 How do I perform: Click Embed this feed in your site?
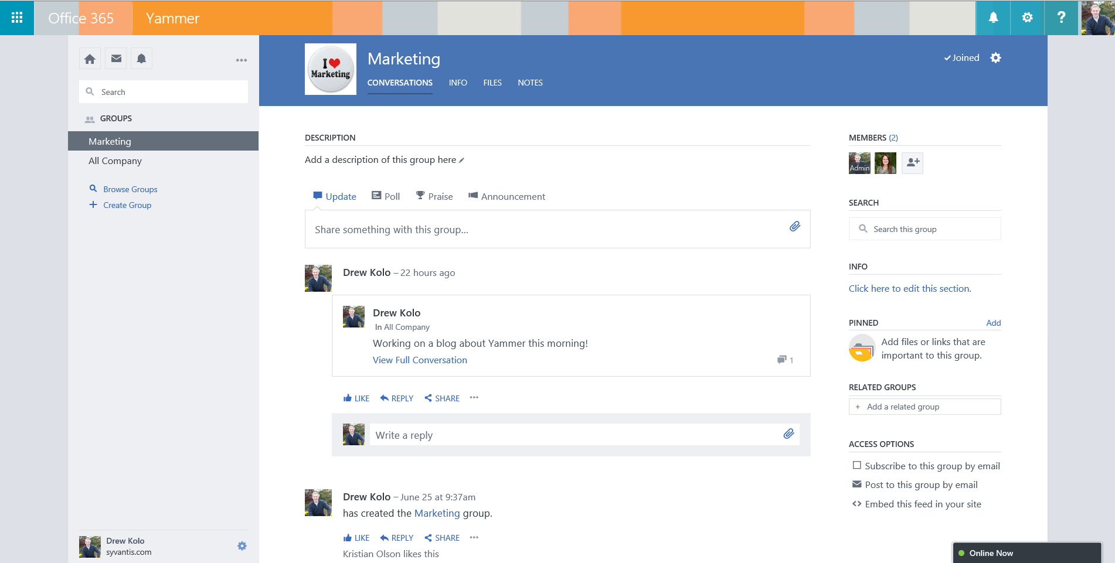pyautogui.click(x=923, y=504)
